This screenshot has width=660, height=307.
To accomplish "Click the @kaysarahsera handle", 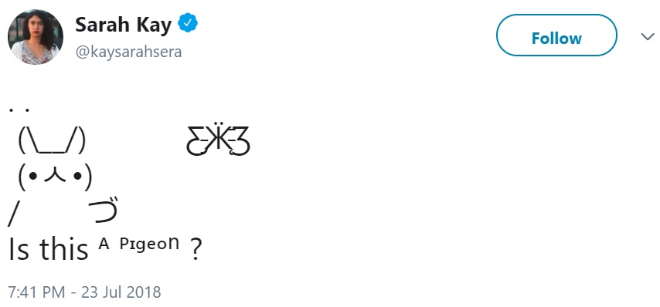I will (x=128, y=52).
